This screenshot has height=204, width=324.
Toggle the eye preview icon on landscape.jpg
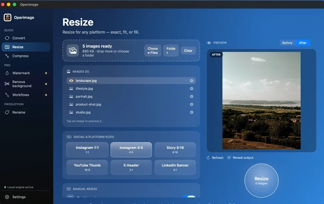click(x=71, y=81)
